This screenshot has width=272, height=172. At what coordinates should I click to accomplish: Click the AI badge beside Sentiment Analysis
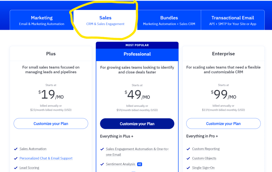[x=140, y=164]
